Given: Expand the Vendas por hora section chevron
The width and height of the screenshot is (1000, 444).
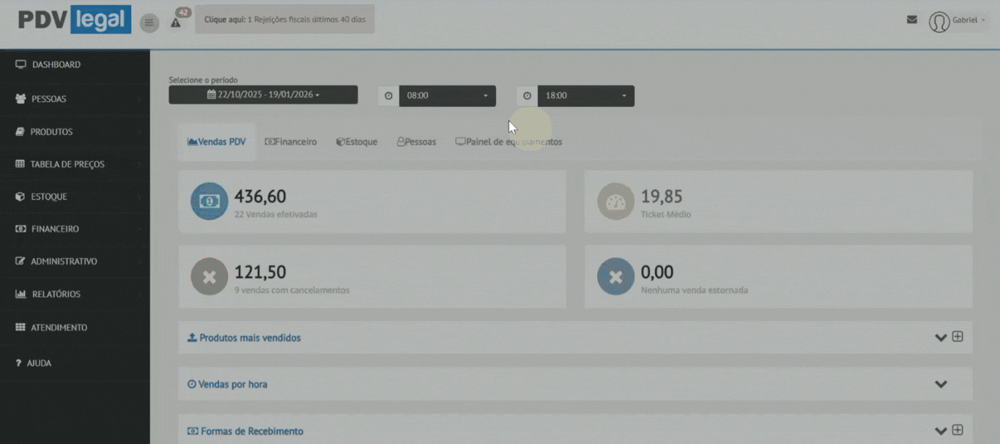Looking at the screenshot, I should pyautogui.click(x=941, y=385).
